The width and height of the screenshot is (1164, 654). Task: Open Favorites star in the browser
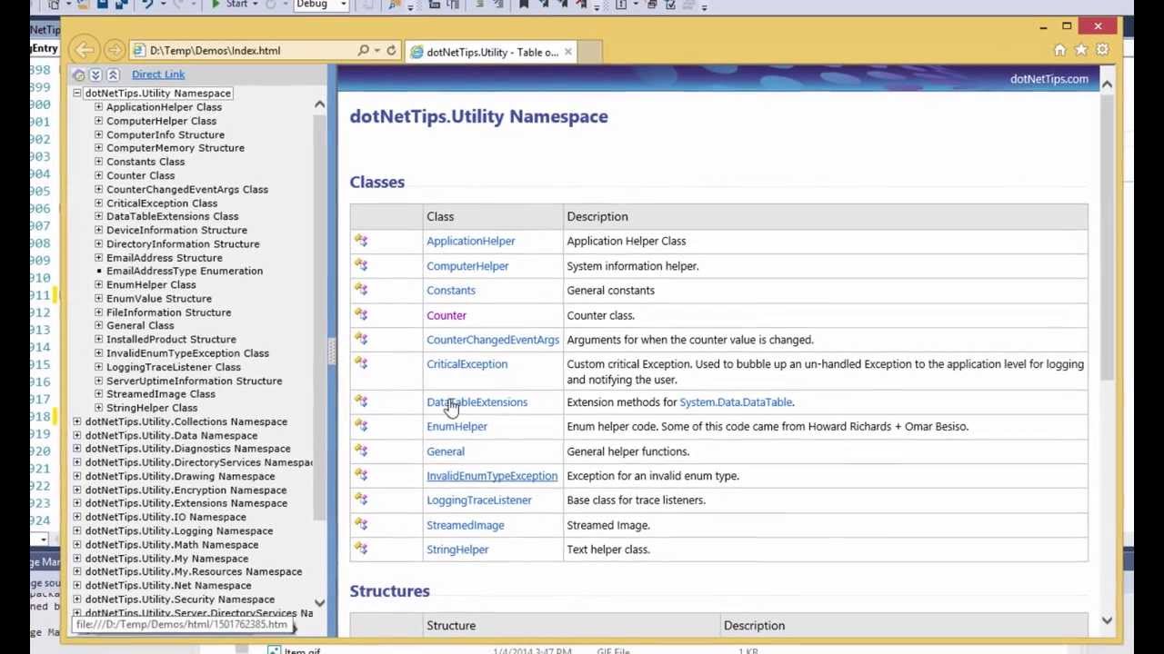pos(1081,51)
